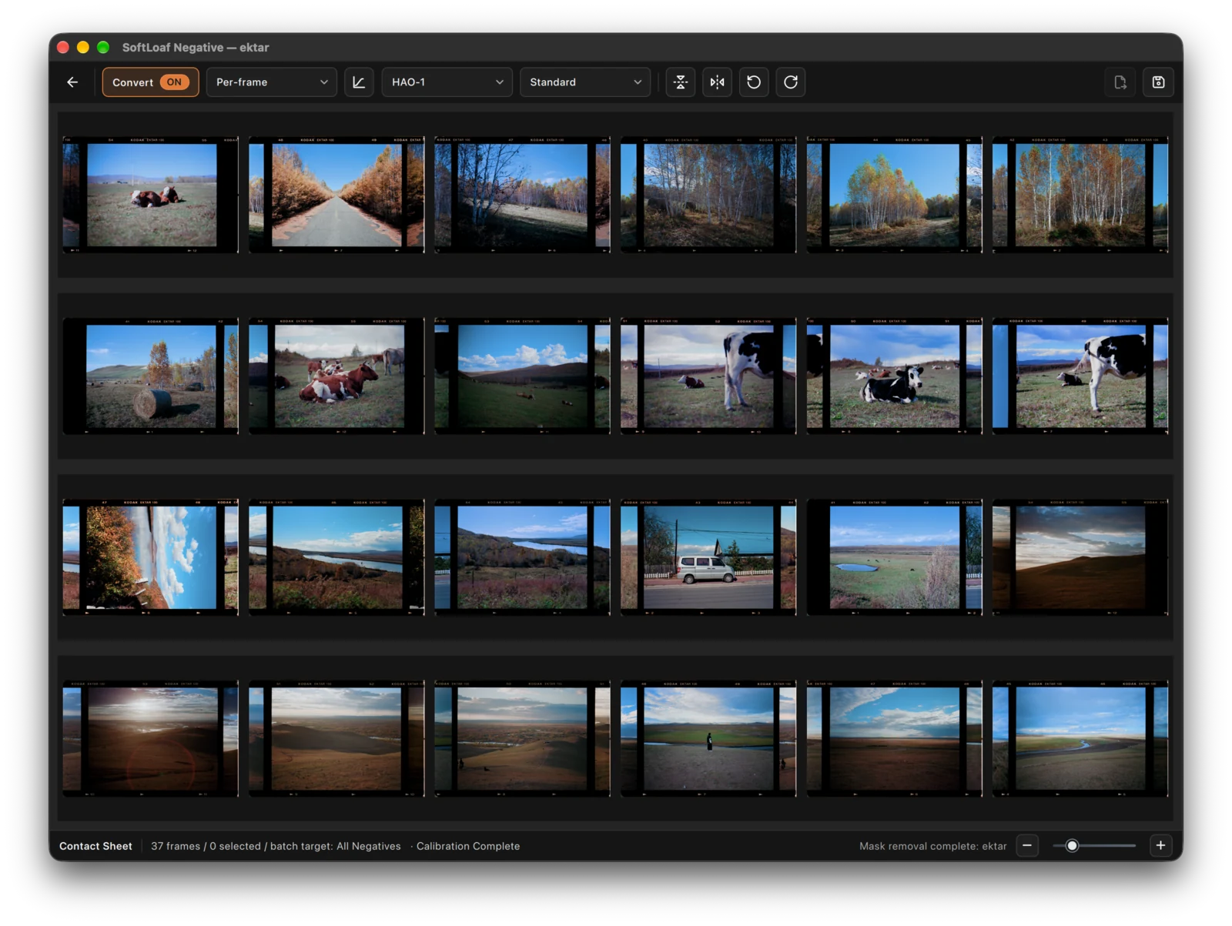This screenshot has height=926, width=1232.
Task: Click the Mask removal complete: ektar message
Action: 932,846
